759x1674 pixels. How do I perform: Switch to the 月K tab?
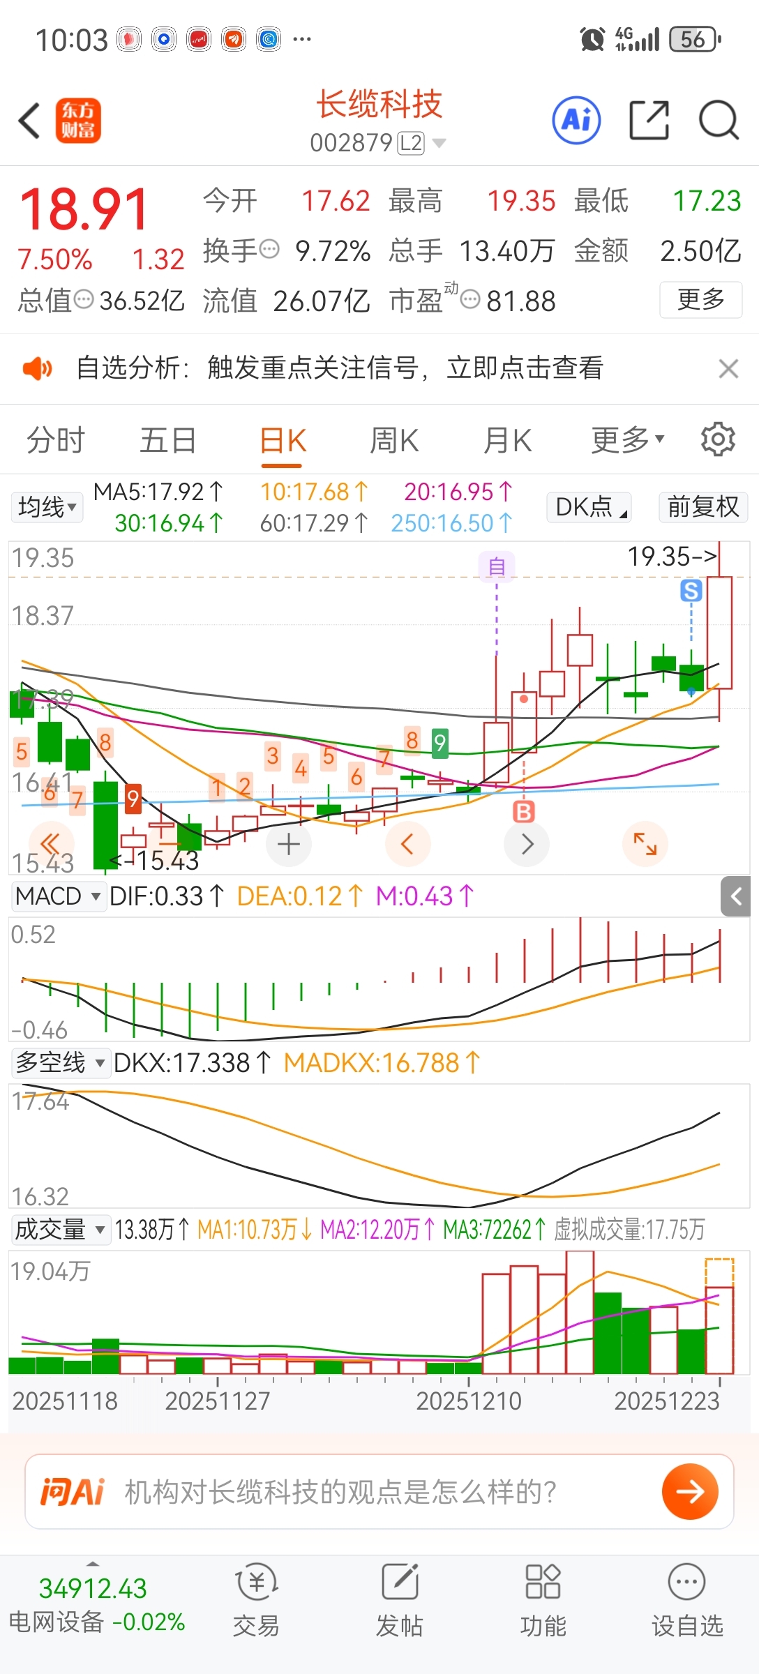pyautogui.click(x=508, y=439)
